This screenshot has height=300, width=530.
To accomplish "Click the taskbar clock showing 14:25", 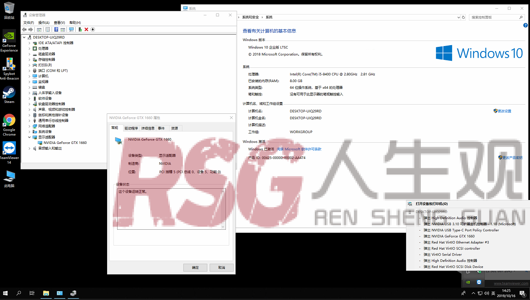I will pyautogui.click(x=507, y=293).
